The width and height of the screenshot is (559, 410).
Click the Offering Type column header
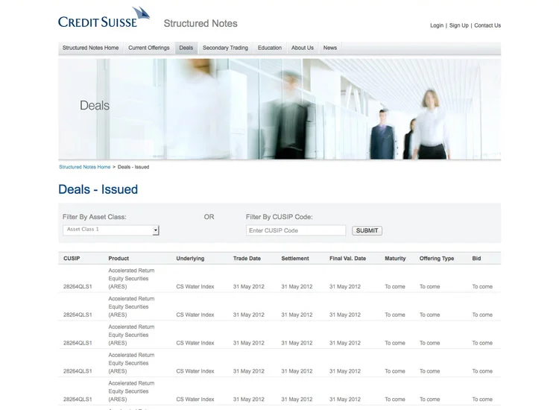click(437, 259)
